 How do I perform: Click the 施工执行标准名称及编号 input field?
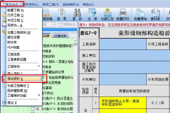point(135,67)
